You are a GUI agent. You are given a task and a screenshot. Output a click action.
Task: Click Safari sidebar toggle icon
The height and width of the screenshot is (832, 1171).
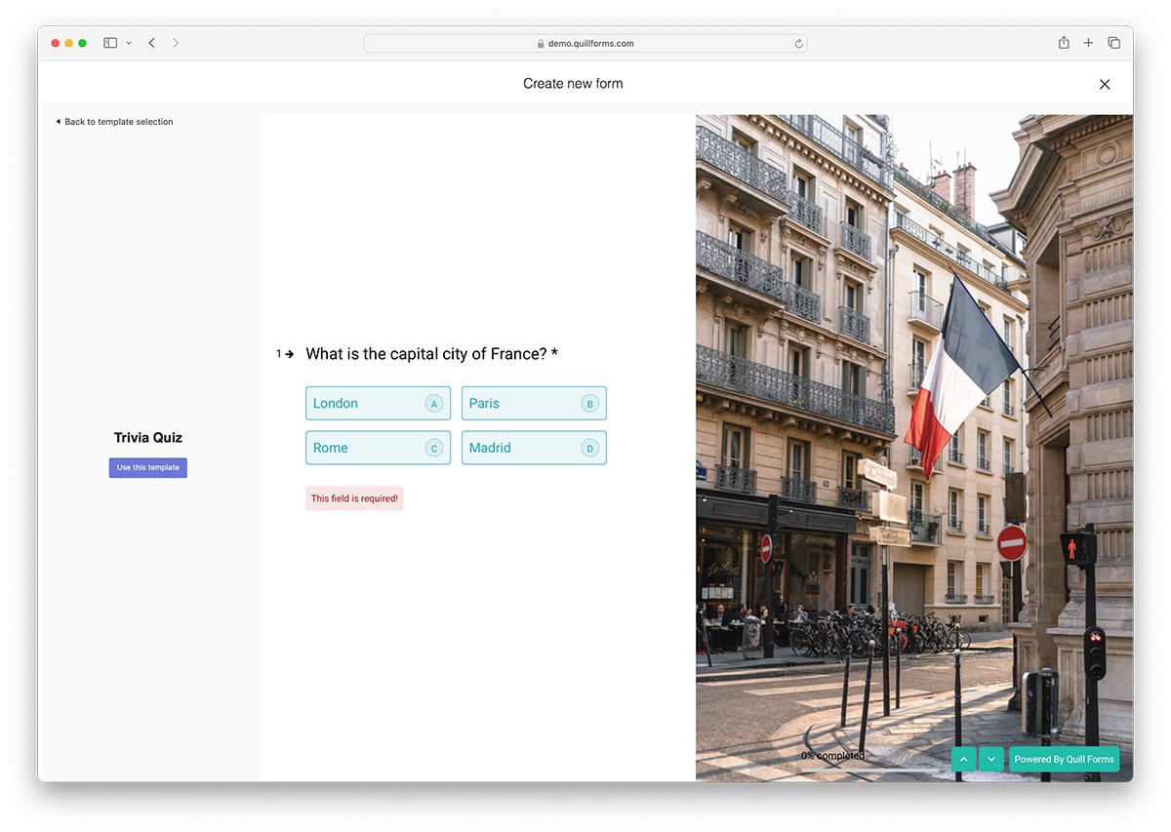[110, 43]
